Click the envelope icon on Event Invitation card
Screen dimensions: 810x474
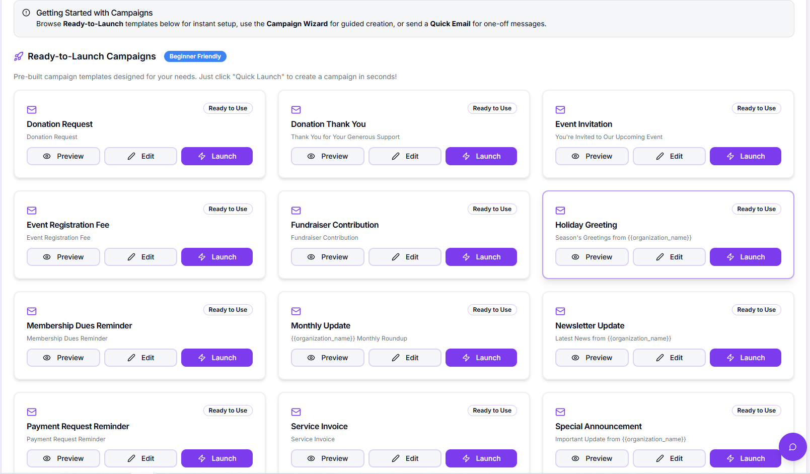click(560, 110)
